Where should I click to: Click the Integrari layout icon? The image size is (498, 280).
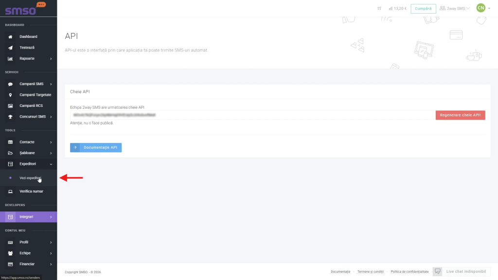point(10,217)
